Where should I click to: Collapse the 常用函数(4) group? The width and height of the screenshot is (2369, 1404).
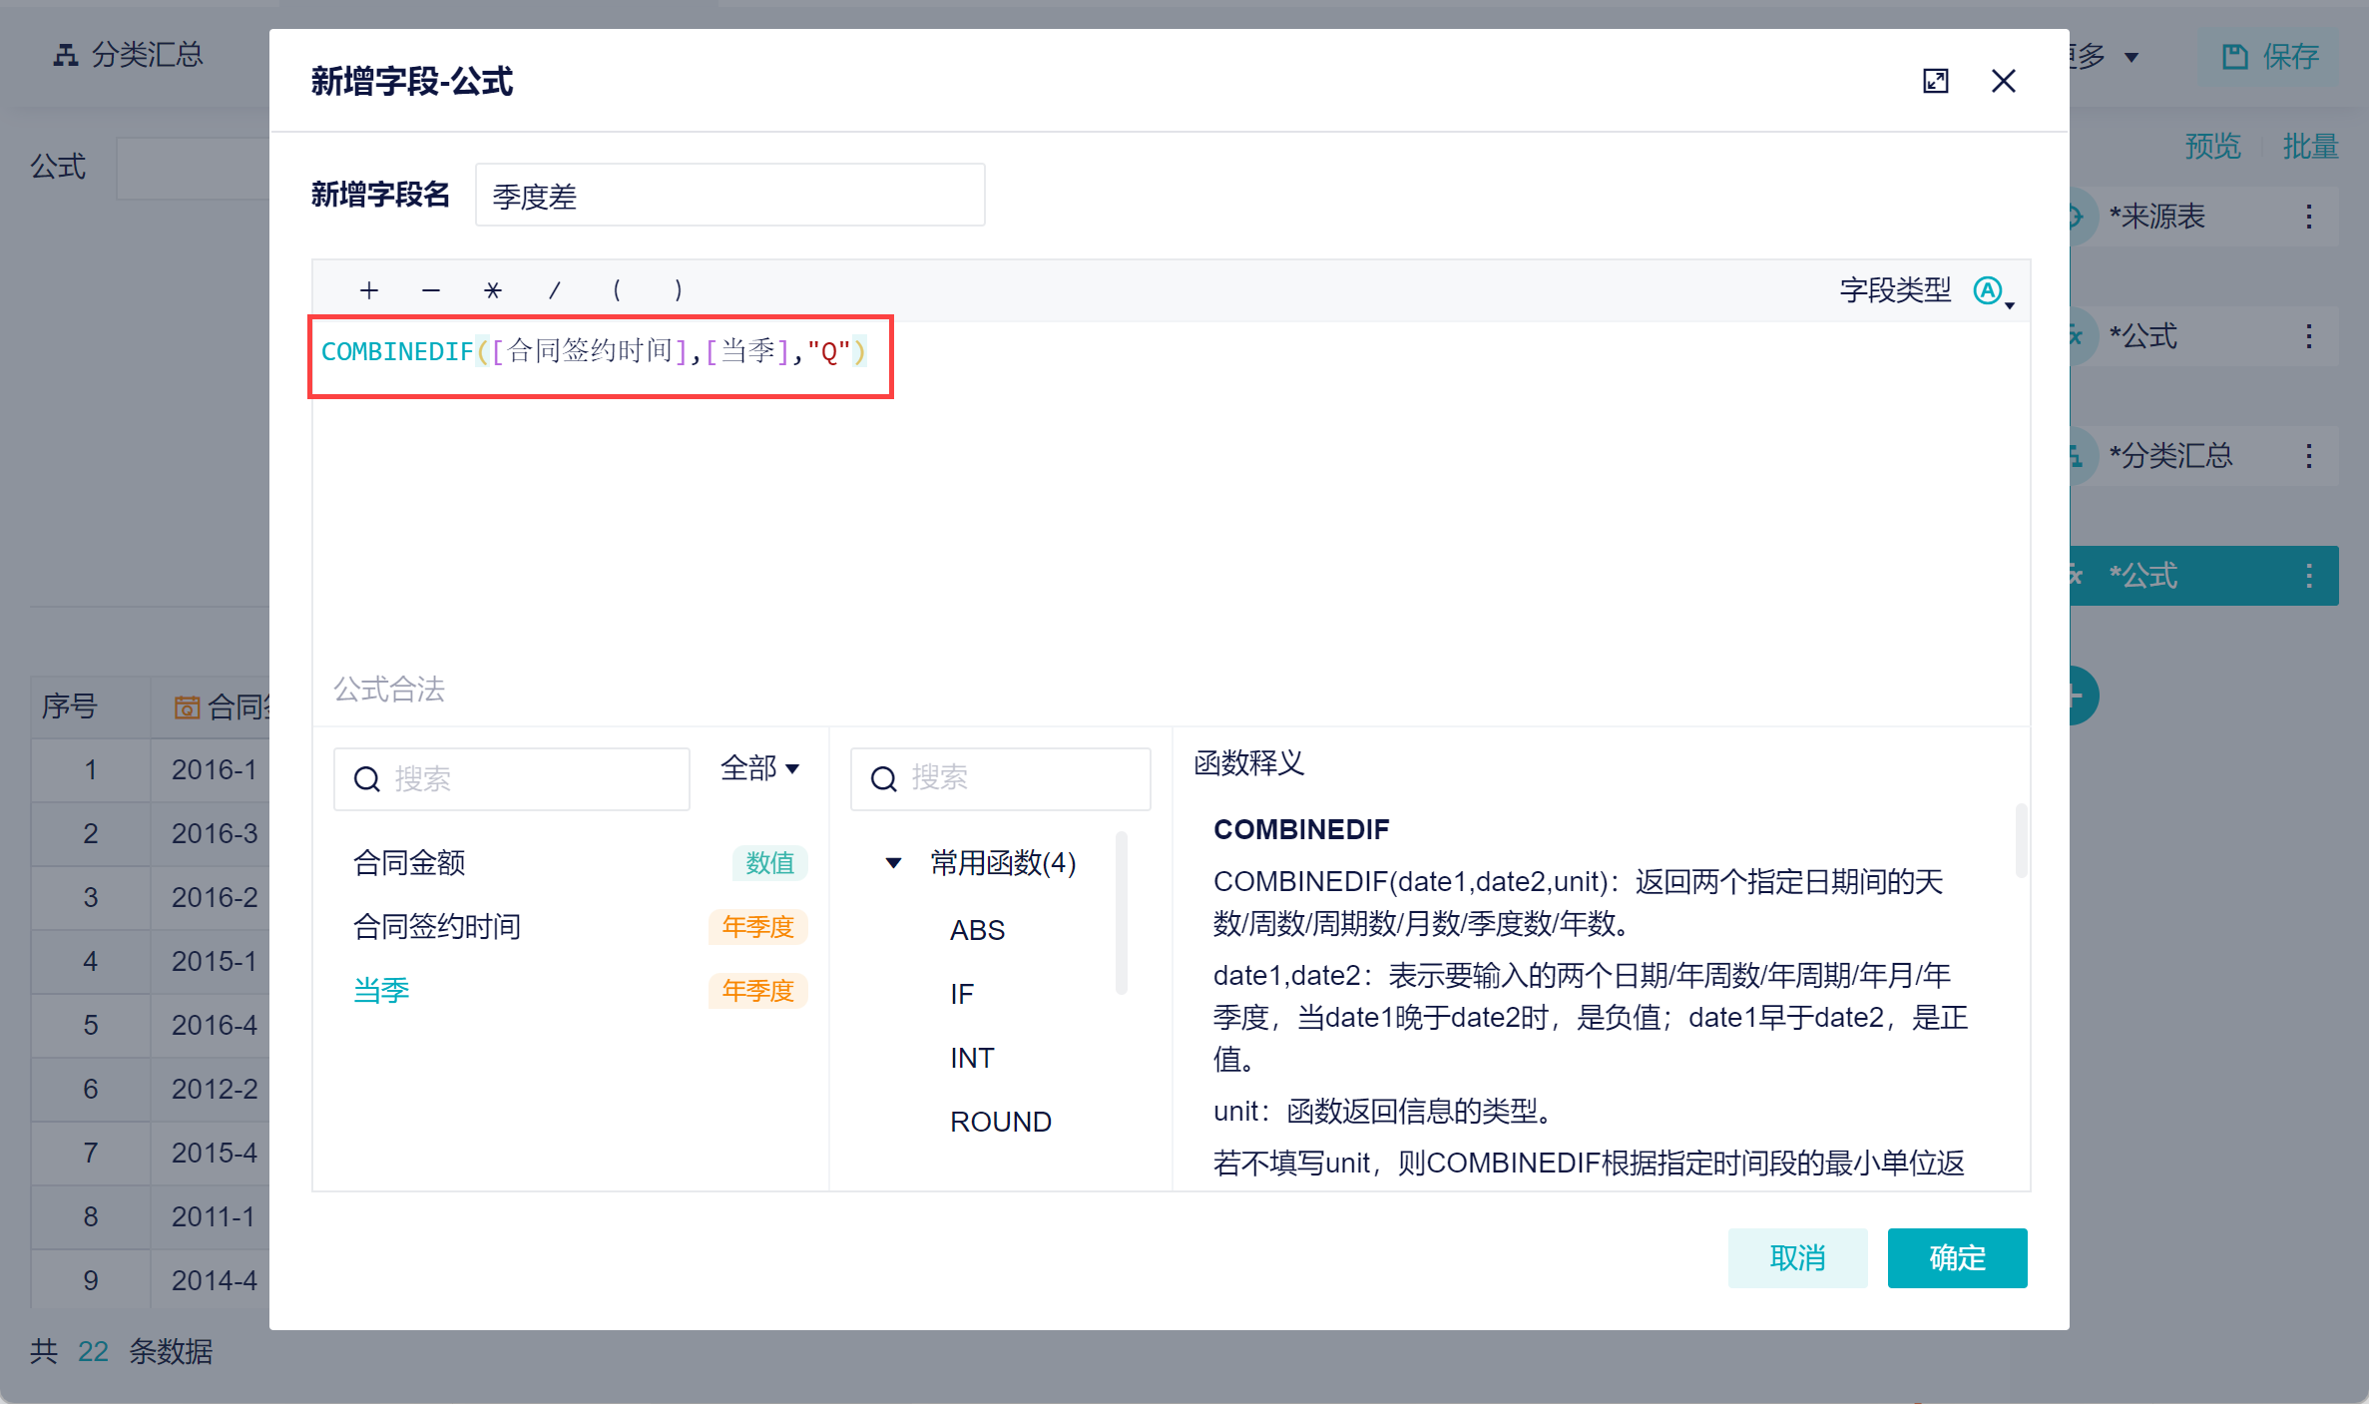point(894,863)
